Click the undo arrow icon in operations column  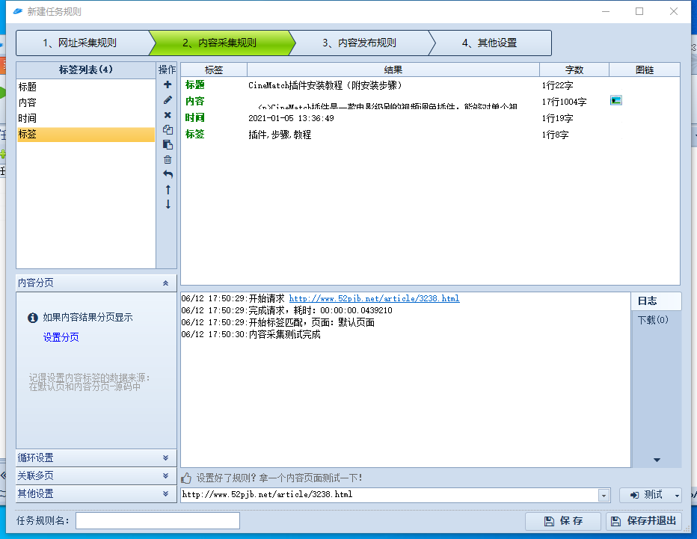point(168,174)
